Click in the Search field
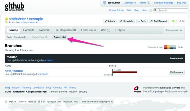Image resolution: width=190 pixels, height=111 pixels. (171, 10)
